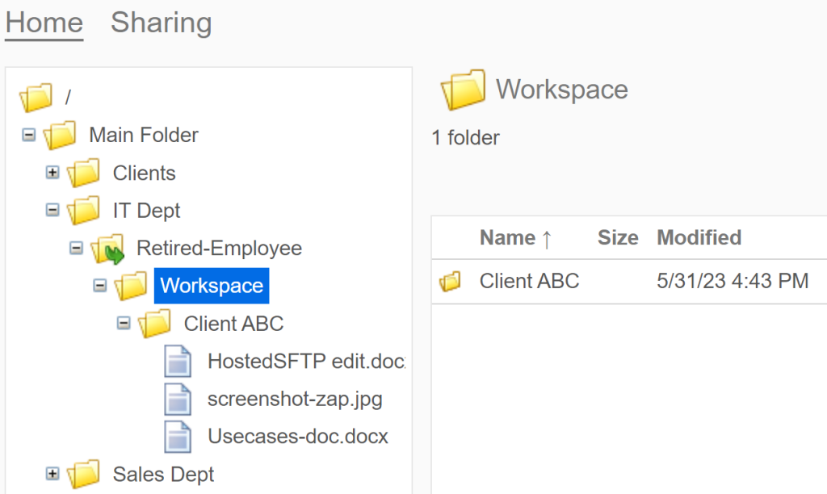Click the Usecases-doc.docx file icon

pos(178,437)
